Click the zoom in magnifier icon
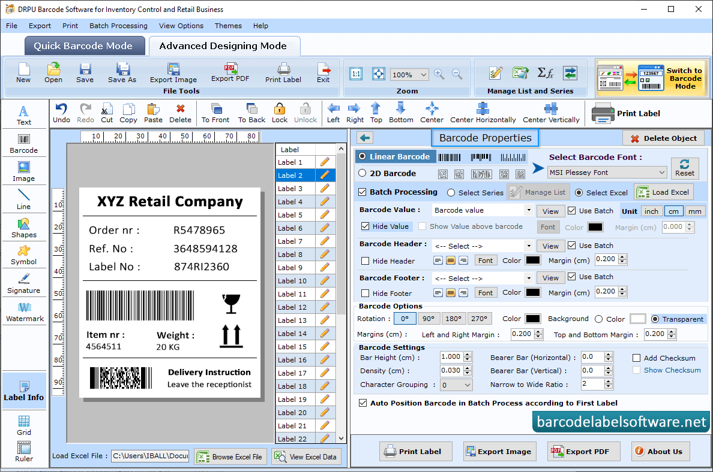Viewport: 713px width, 472px height. coord(439,74)
